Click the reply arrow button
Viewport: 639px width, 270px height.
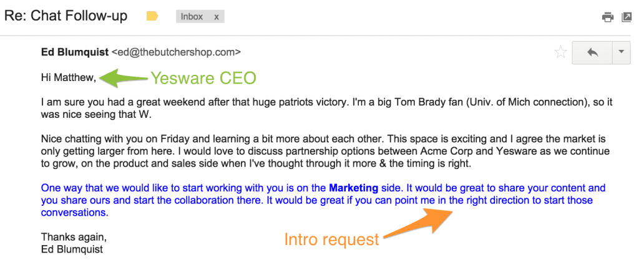592,52
